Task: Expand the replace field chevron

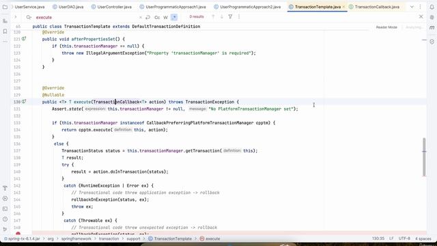Action: coord(16,17)
